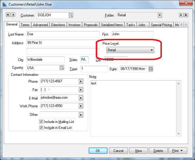Go to last customer record arrow
Screen dimensions: 195x160
click(186, 15)
